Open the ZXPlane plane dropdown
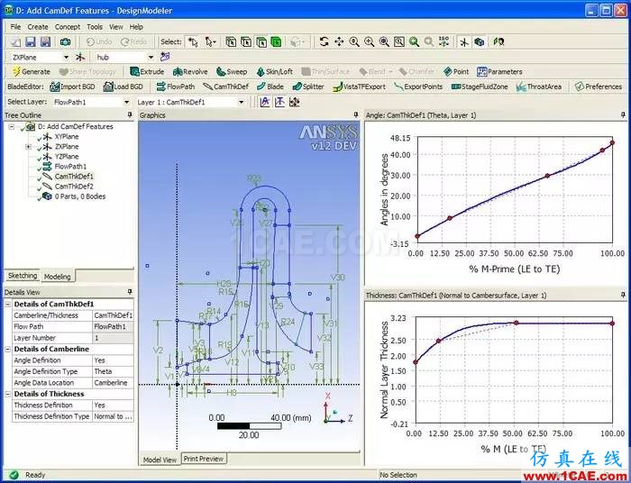This screenshot has width=631, height=483. pyautogui.click(x=66, y=58)
